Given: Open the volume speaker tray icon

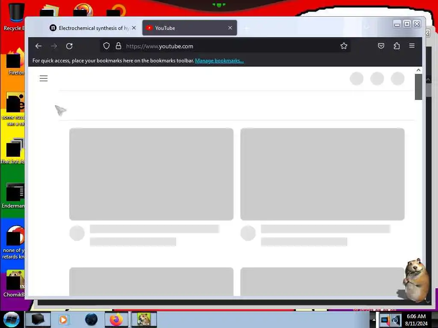Looking at the screenshot, I should [396, 320].
